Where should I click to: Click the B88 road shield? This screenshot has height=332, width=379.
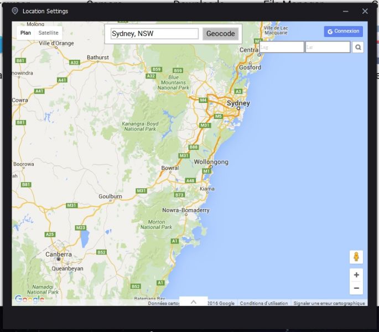point(194,147)
